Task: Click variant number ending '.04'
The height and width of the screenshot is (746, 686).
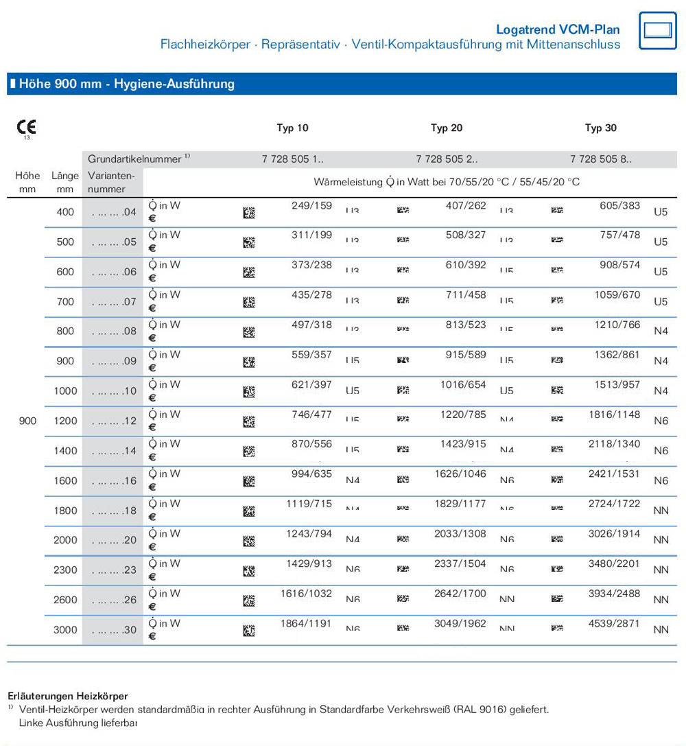Action: [x=114, y=212]
